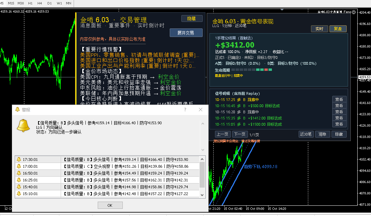Click message area scroll up arrow
This screenshot has width=371, height=216.
[203, 124]
